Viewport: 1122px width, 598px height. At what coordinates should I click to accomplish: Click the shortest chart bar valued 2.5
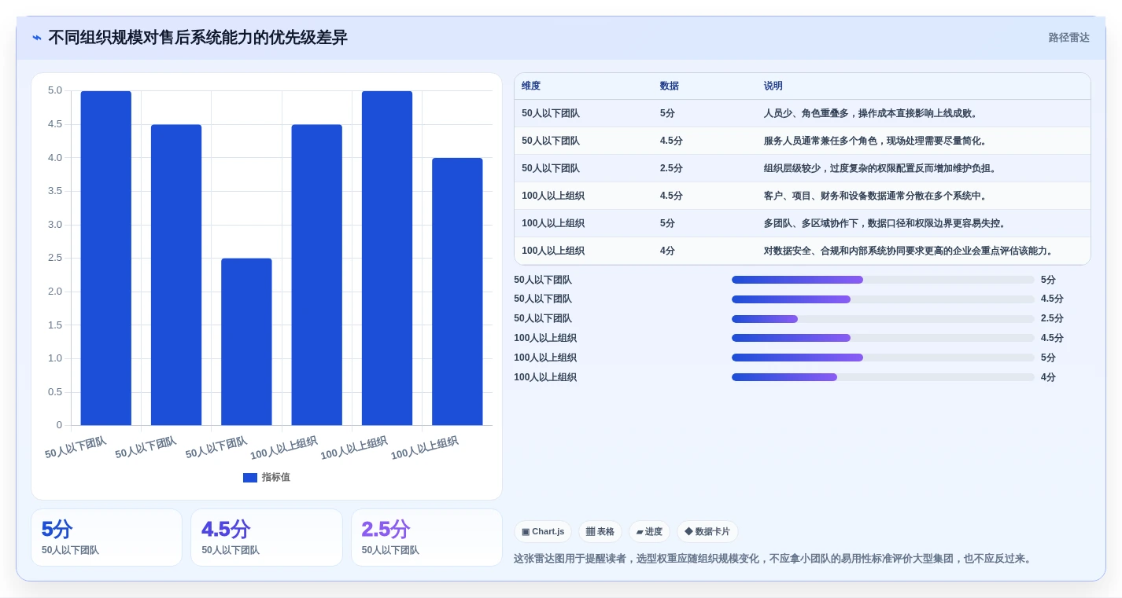(246, 342)
